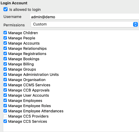This screenshot has height=132, width=139.
Task: Disable Manage CCB Approvals permission
Action: [5, 90]
